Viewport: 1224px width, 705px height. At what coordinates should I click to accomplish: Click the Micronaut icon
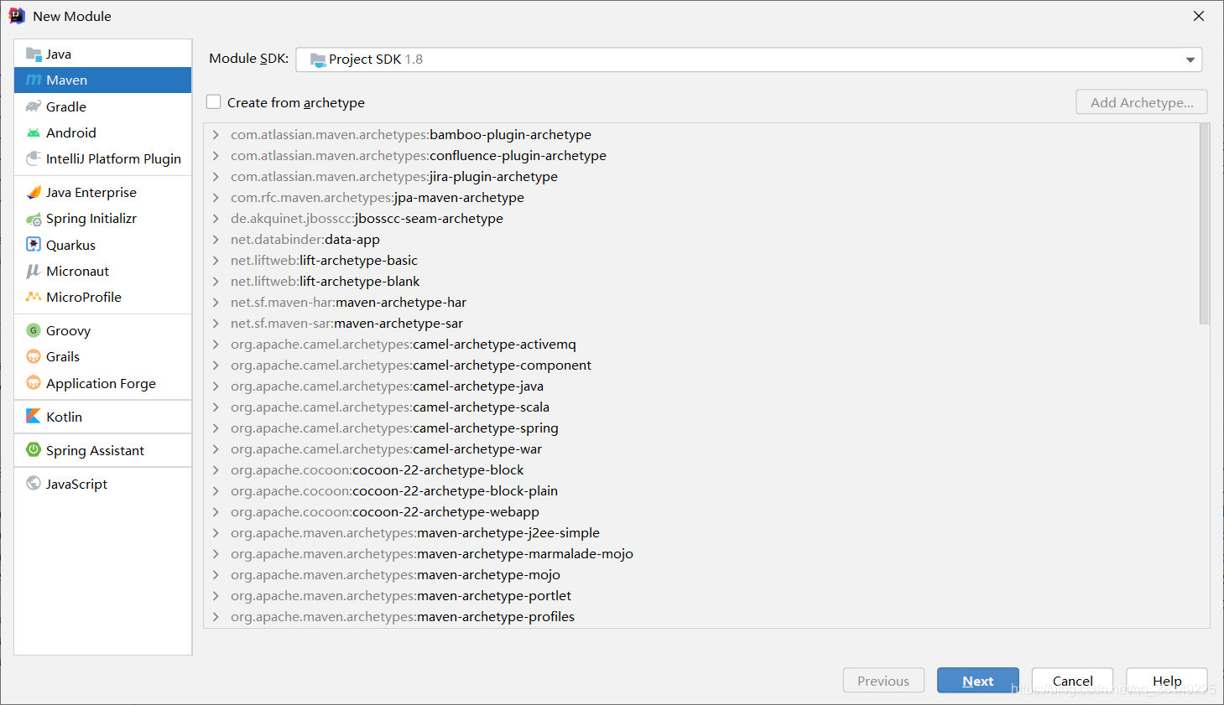[34, 271]
